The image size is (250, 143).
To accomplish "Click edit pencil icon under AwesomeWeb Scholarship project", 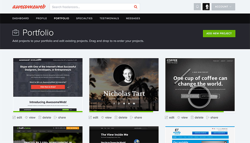I will tap(14, 117).
